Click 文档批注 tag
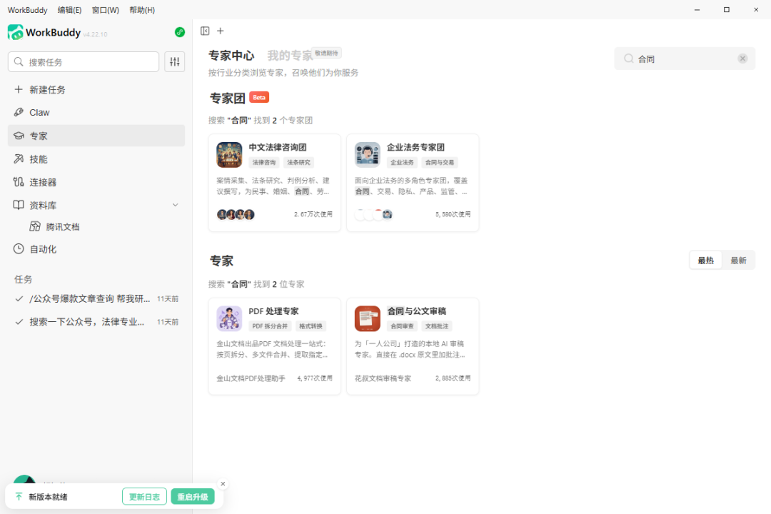This screenshot has height=514, width=771. point(437,326)
